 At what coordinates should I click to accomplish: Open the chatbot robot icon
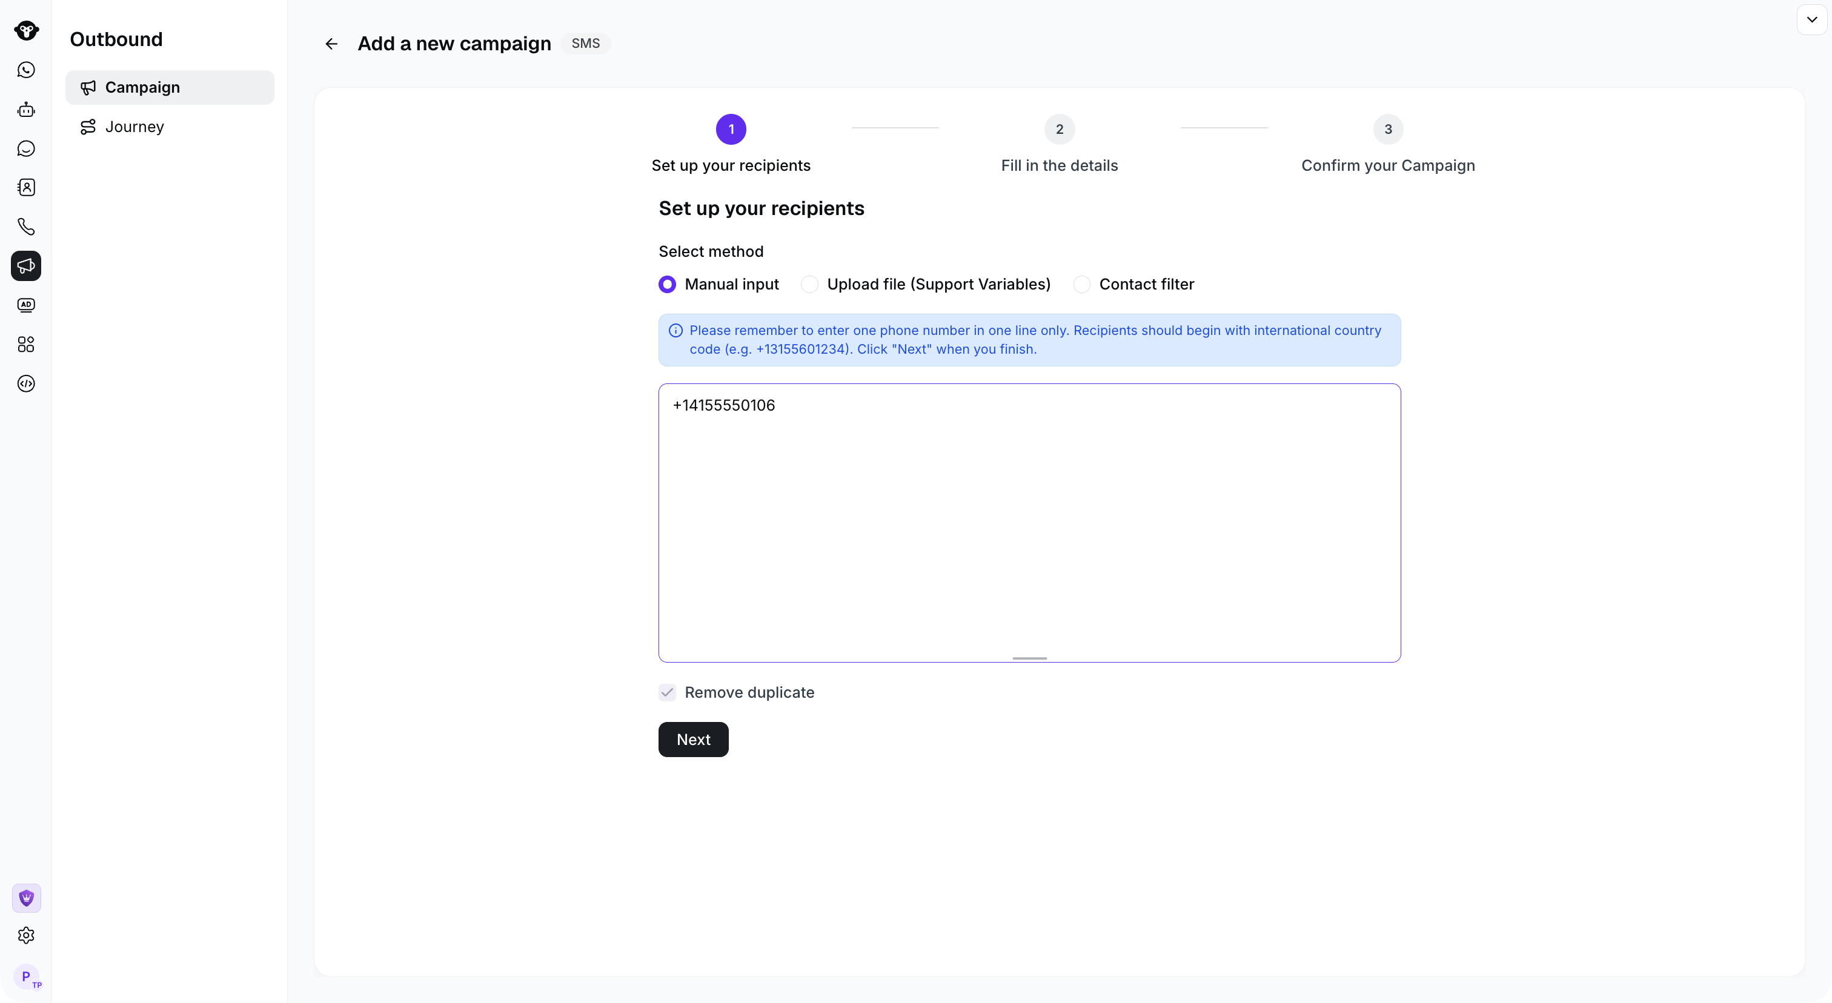coord(26,110)
